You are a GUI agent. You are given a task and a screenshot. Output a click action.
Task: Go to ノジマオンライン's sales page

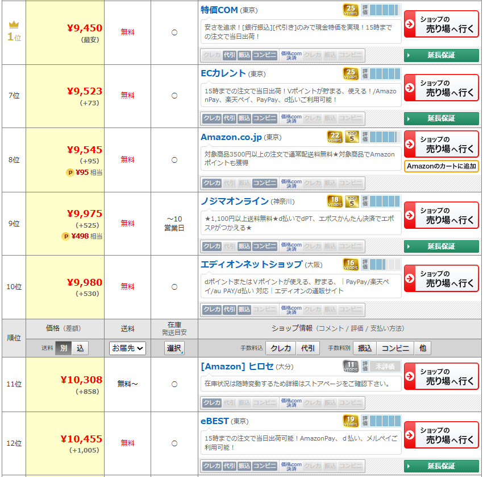[x=441, y=215]
